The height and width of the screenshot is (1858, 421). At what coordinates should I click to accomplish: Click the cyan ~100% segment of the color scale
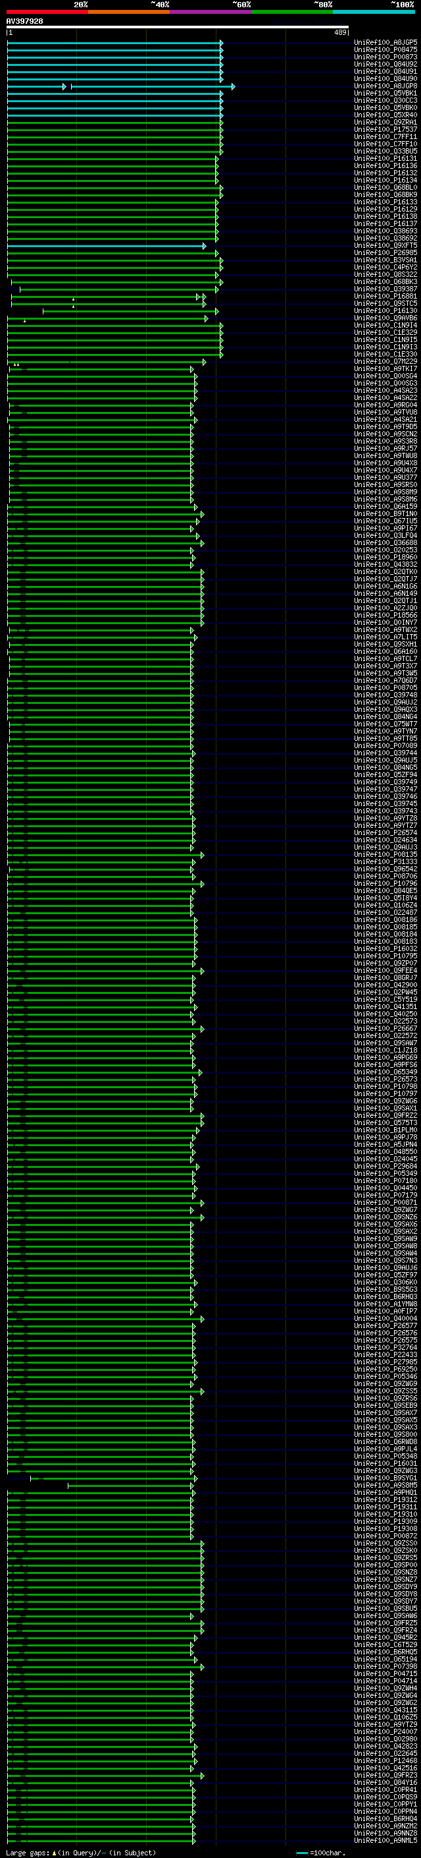point(374,12)
